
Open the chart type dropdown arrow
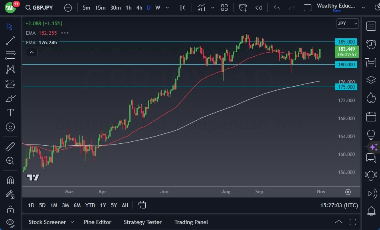[x=213, y=7]
